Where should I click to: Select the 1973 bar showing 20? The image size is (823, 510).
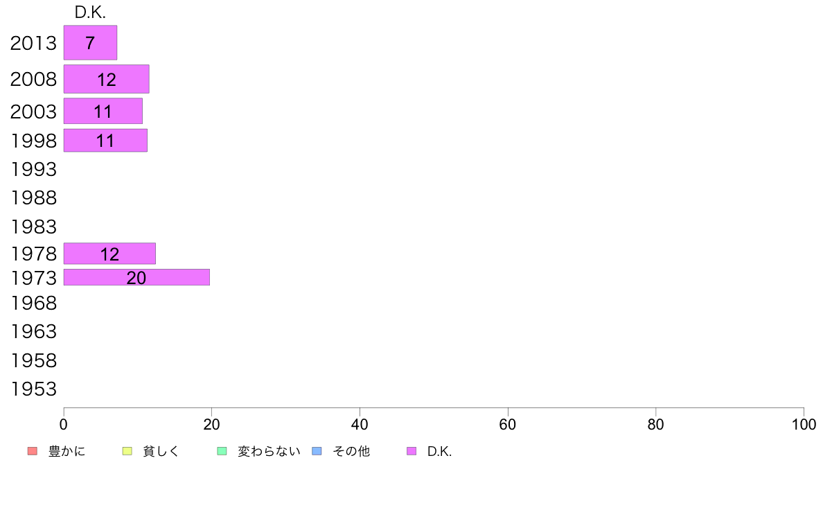[136, 277]
